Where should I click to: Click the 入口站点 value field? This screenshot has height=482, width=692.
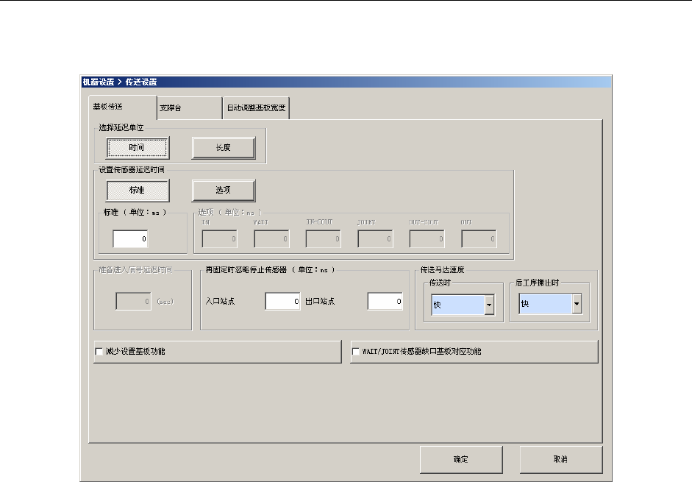click(282, 301)
